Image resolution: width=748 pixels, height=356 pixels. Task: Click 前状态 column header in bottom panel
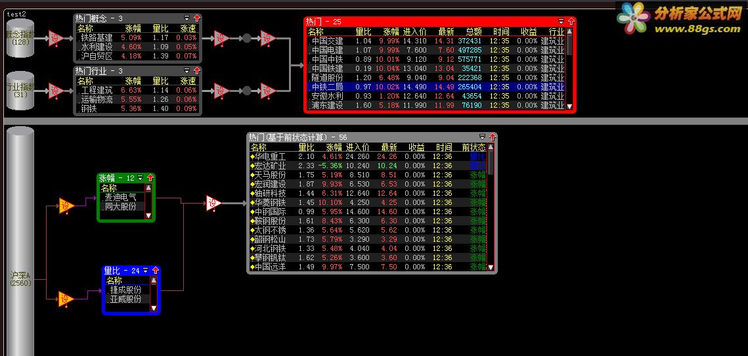[473, 148]
